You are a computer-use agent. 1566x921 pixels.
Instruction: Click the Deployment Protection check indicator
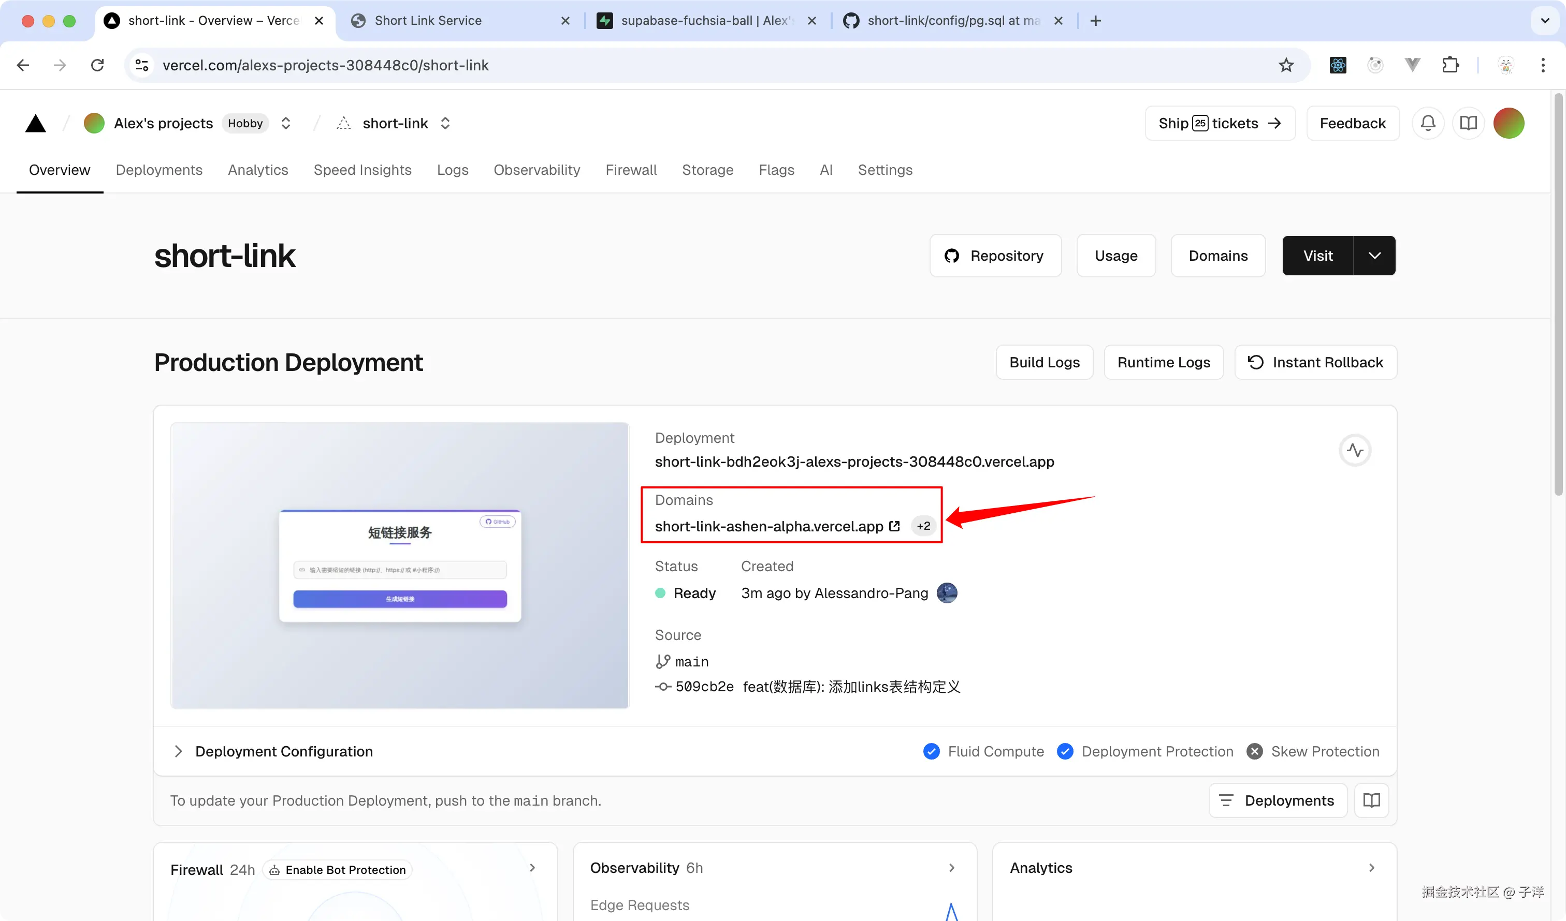click(1065, 751)
